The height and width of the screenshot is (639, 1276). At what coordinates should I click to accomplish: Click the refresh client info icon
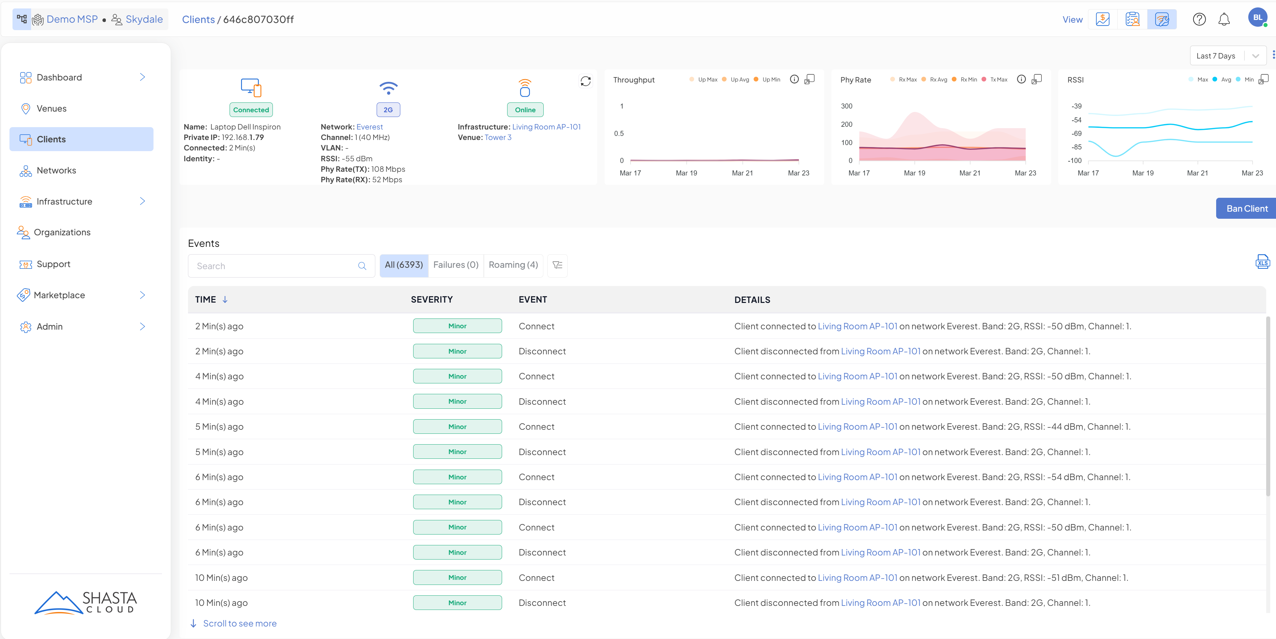(x=586, y=81)
